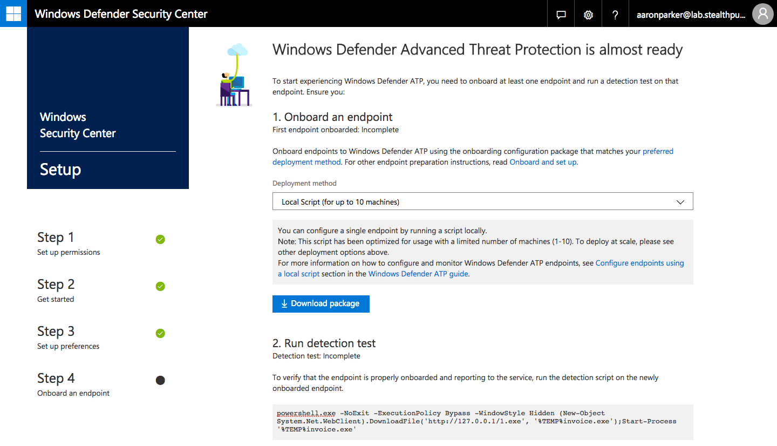This screenshot has height=446, width=777.
Task: Go to Step 4 Onboard an endpoint
Action: [73, 384]
